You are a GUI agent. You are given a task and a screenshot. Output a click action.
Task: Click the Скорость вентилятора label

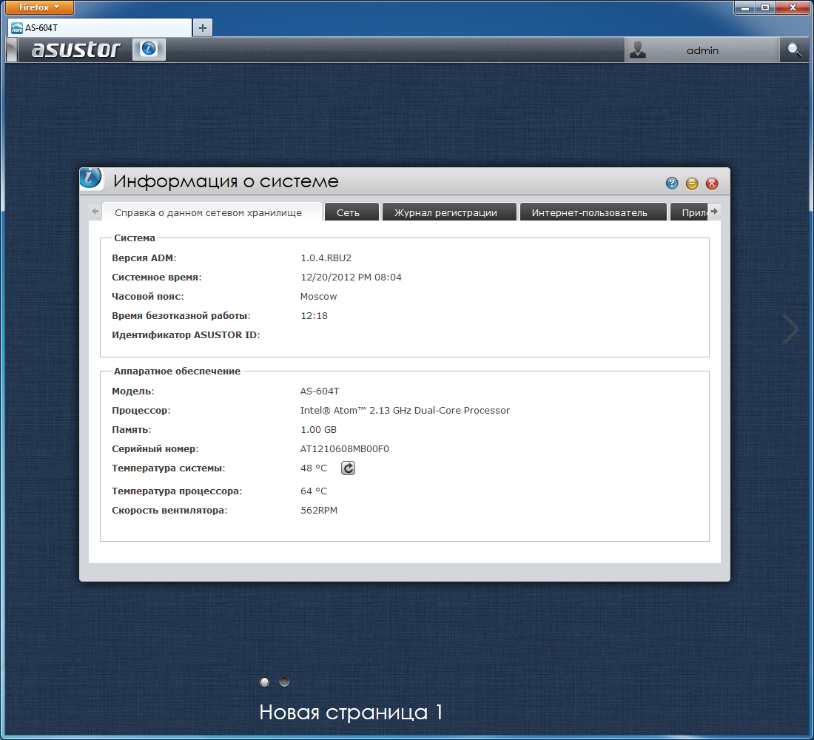[x=169, y=510]
